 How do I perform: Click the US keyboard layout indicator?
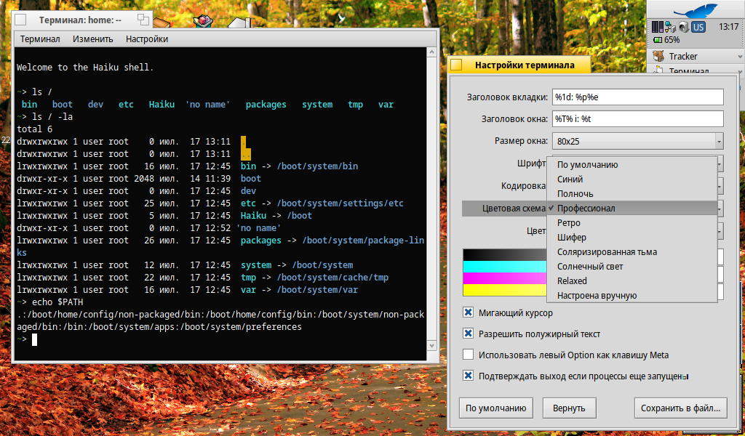698,27
